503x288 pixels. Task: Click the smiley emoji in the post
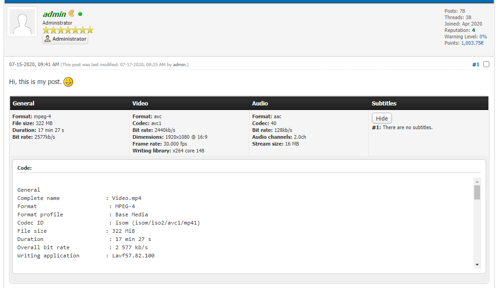(x=68, y=82)
